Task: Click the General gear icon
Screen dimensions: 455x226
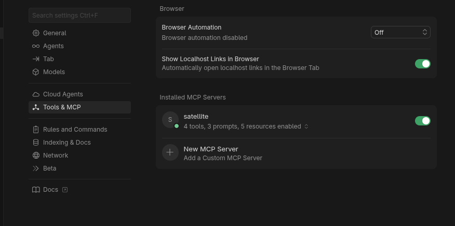Action: [x=36, y=33]
